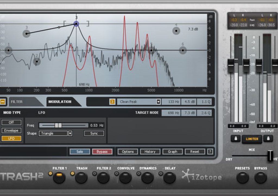278x196 pixels.
Task: Open the Convolve module knob
Action: point(125,177)
